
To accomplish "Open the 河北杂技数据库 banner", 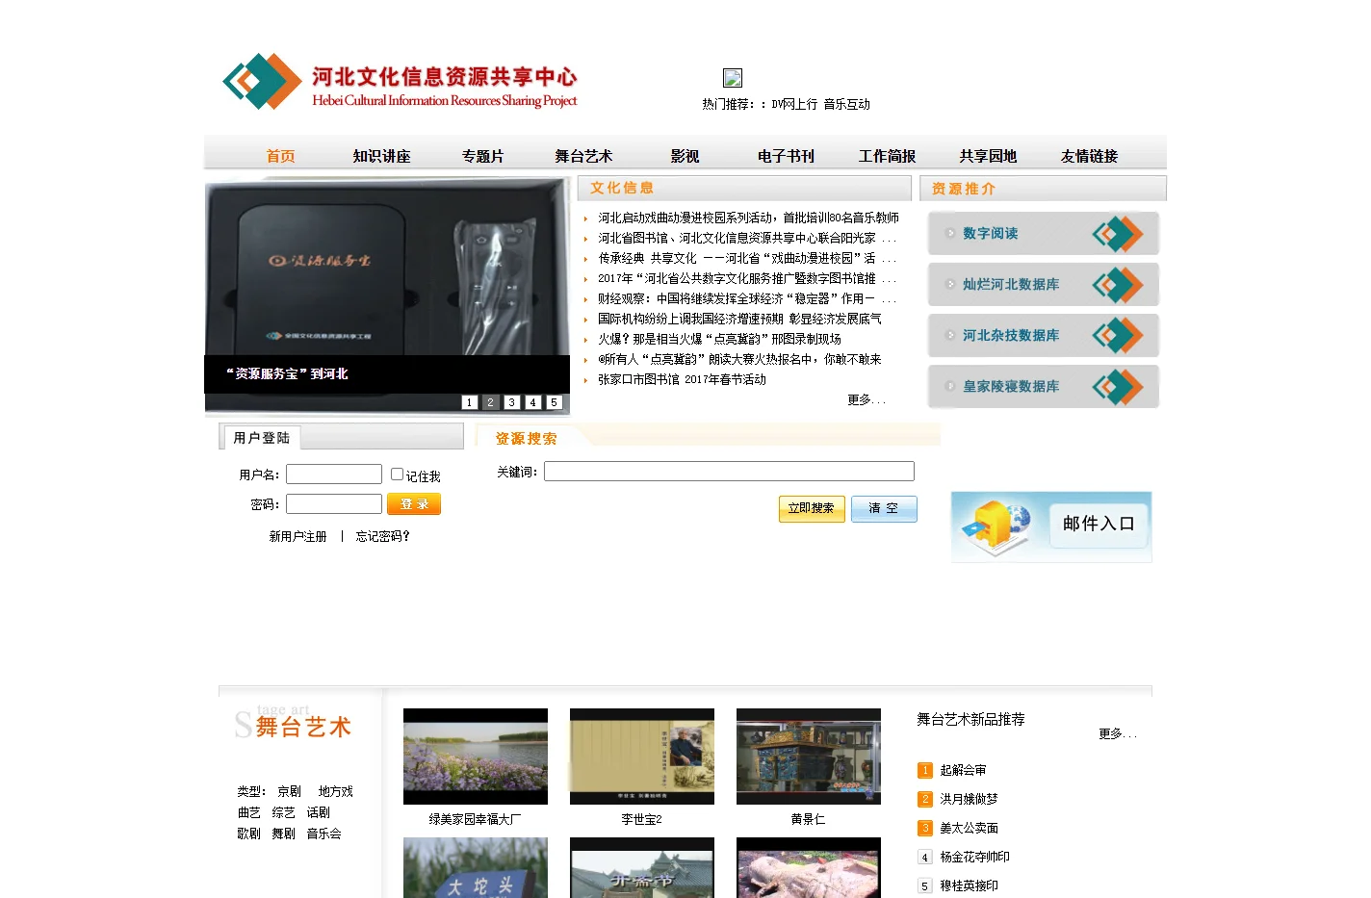I will [x=1044, y=335].
